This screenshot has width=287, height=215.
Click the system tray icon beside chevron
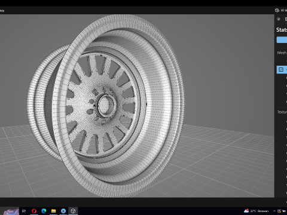(x=279, y=211)
